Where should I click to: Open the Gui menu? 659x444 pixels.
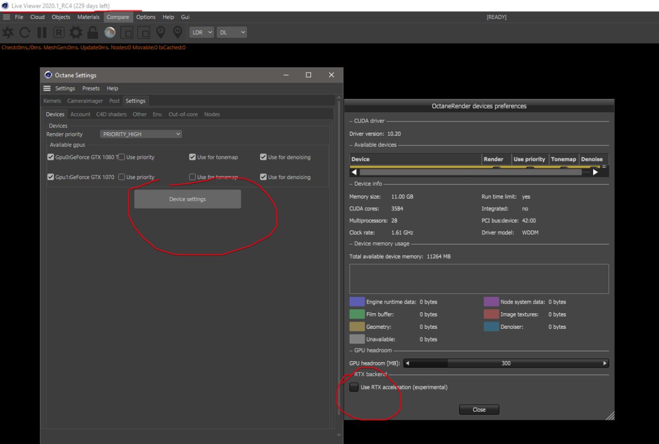pos(185,17)
